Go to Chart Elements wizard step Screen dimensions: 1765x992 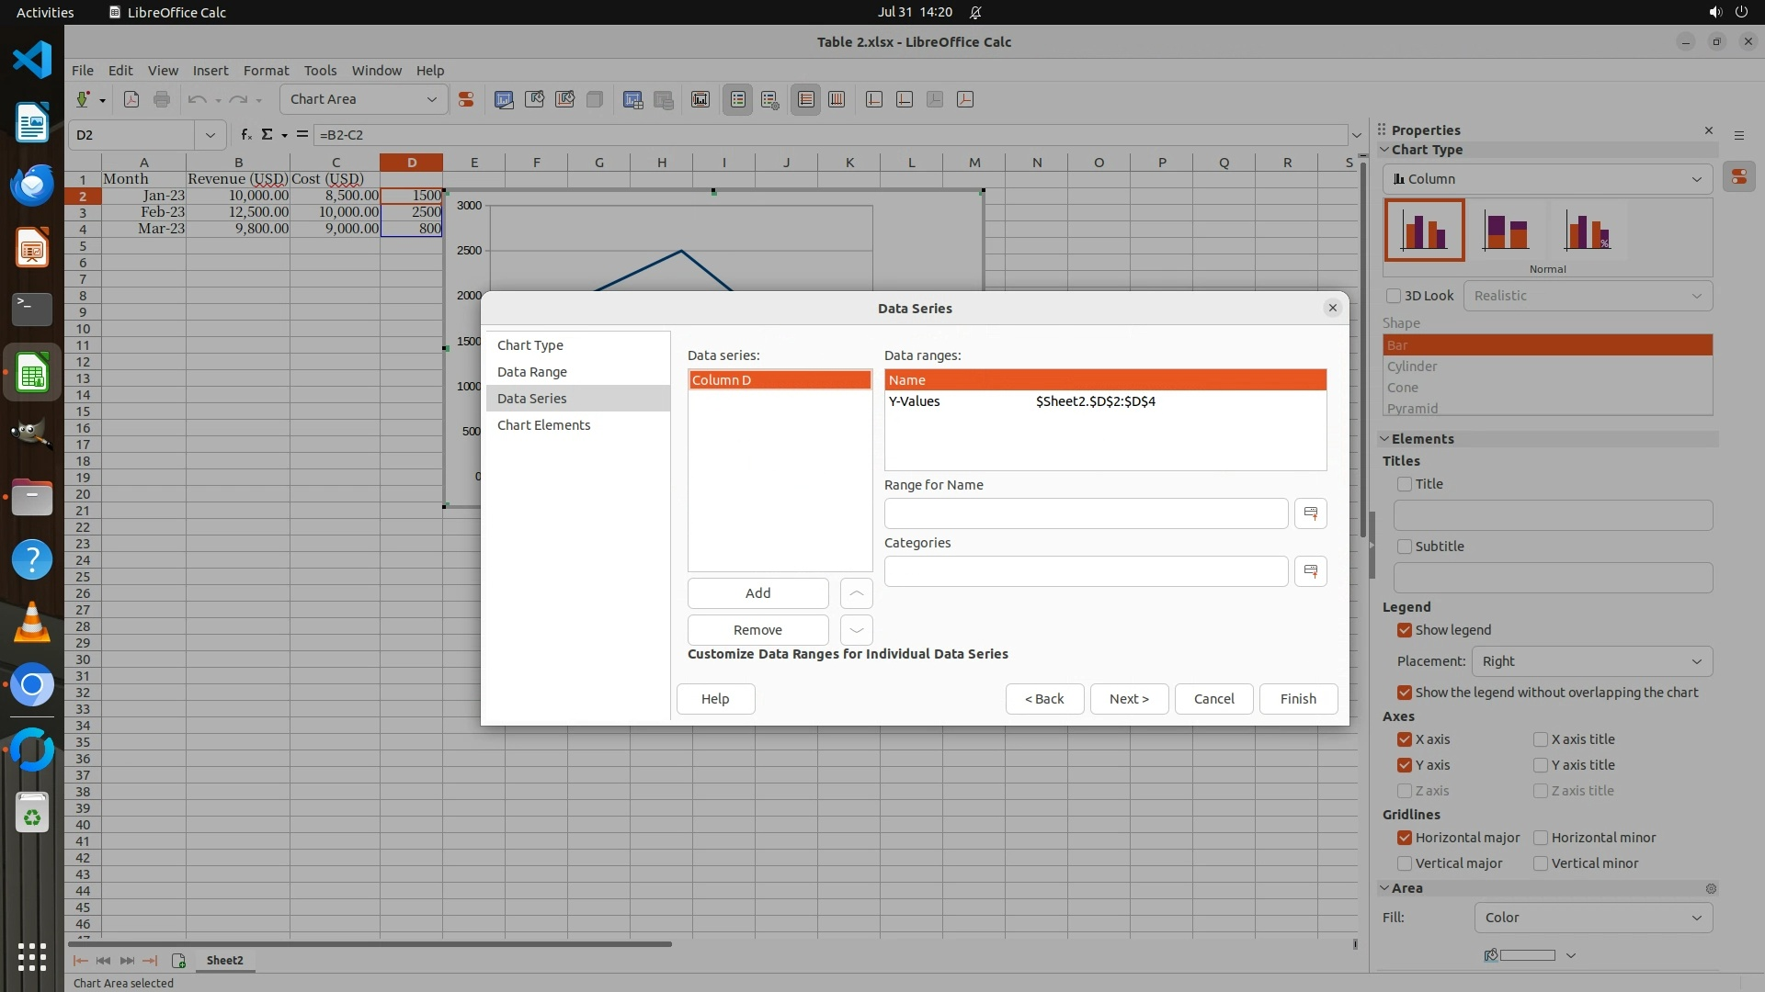[x=543, y=425]
